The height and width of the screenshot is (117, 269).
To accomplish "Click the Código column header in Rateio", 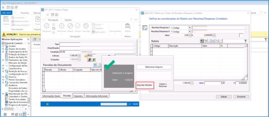I will (160, 46).
